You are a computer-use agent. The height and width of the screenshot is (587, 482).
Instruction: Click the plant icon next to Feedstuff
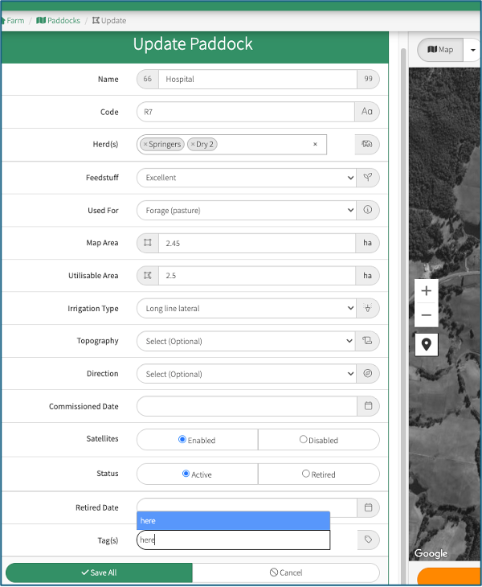[x=367, y=178]
